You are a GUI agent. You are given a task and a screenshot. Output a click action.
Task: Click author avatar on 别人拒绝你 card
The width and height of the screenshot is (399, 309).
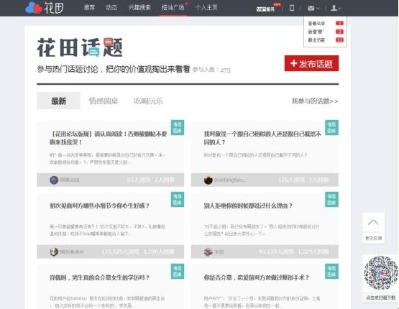point(208,252)
